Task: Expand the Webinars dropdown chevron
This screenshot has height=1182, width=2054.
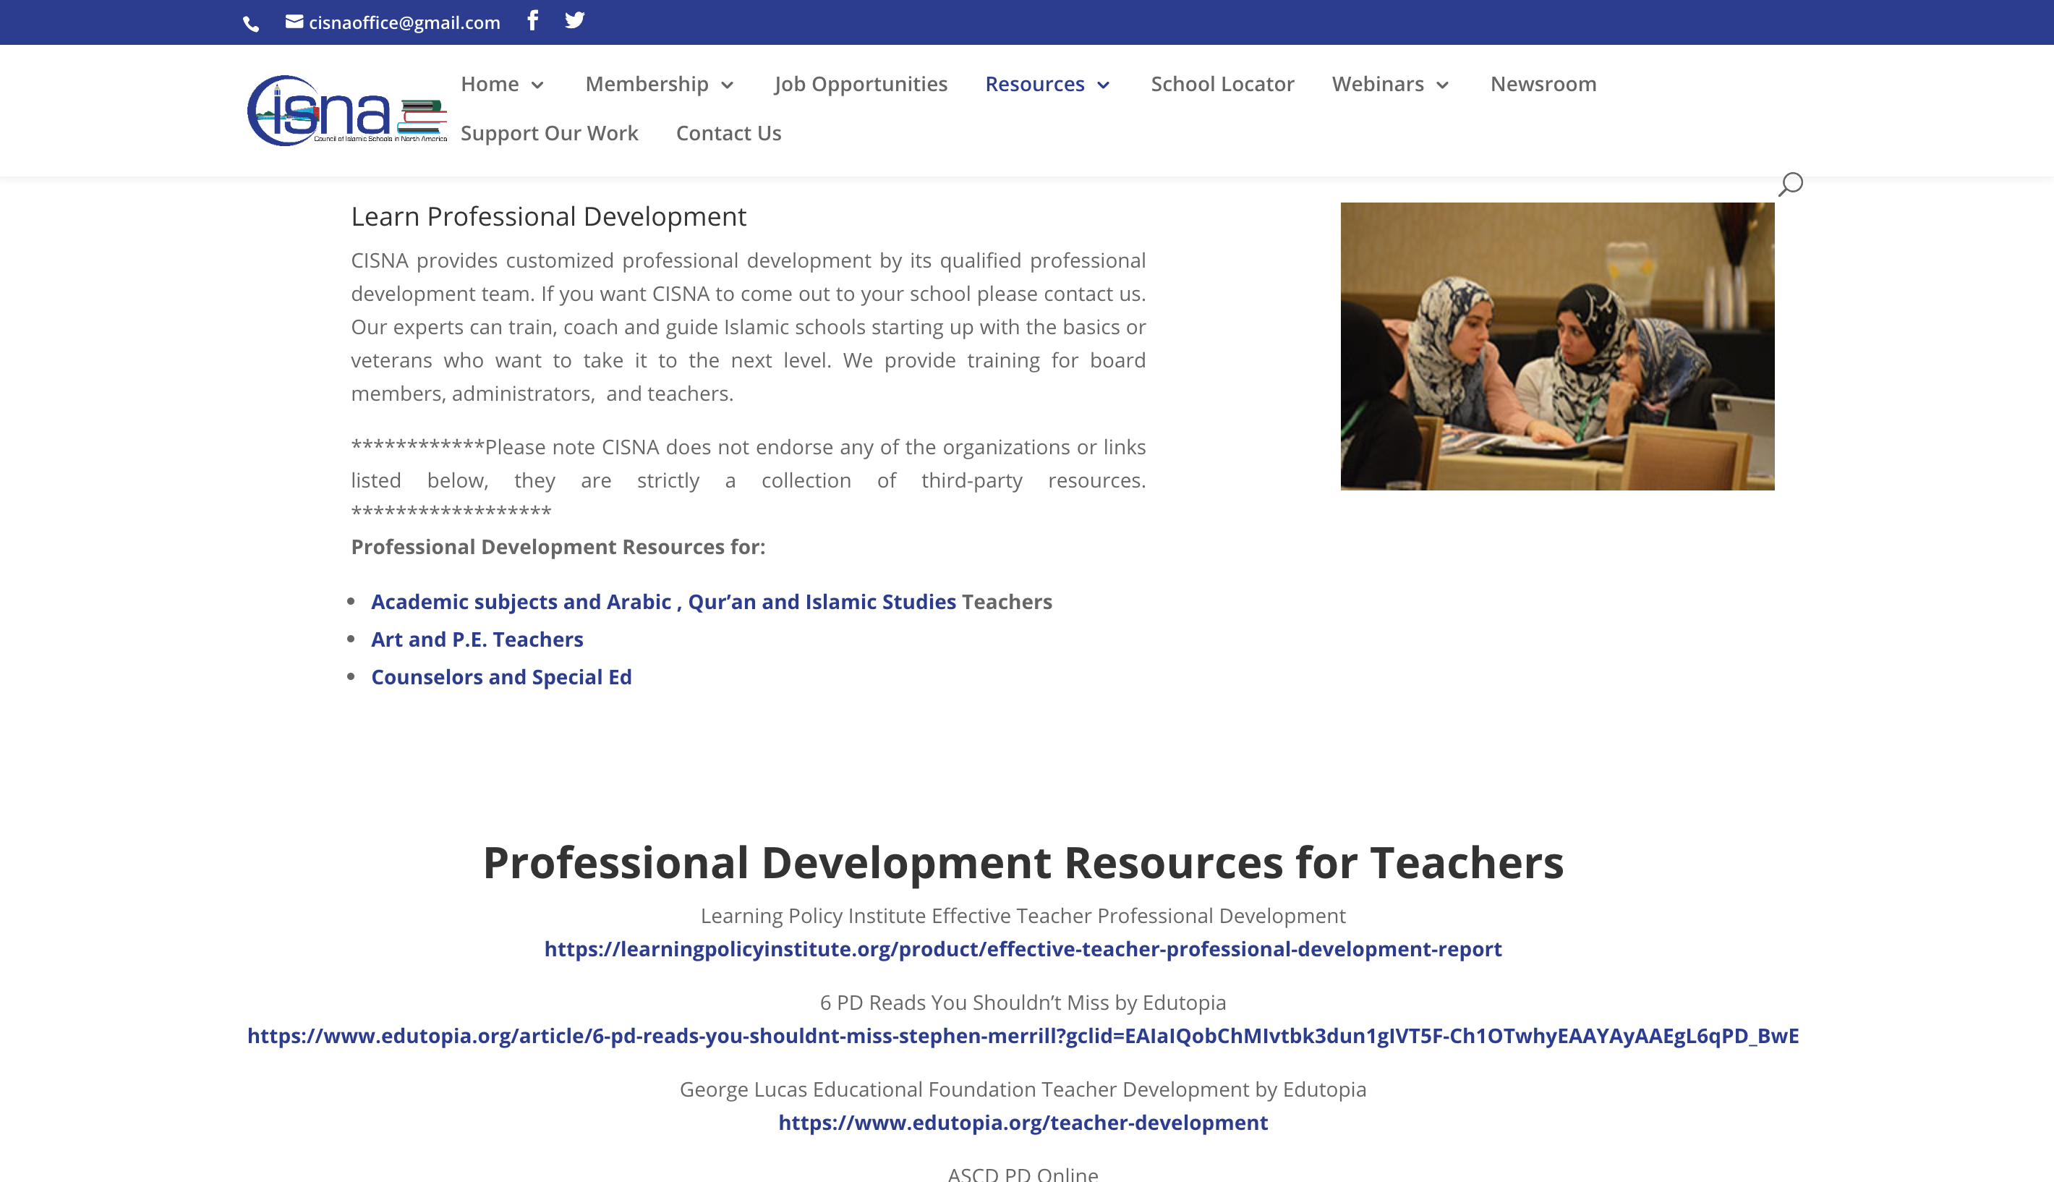Action: (1442, 85)
